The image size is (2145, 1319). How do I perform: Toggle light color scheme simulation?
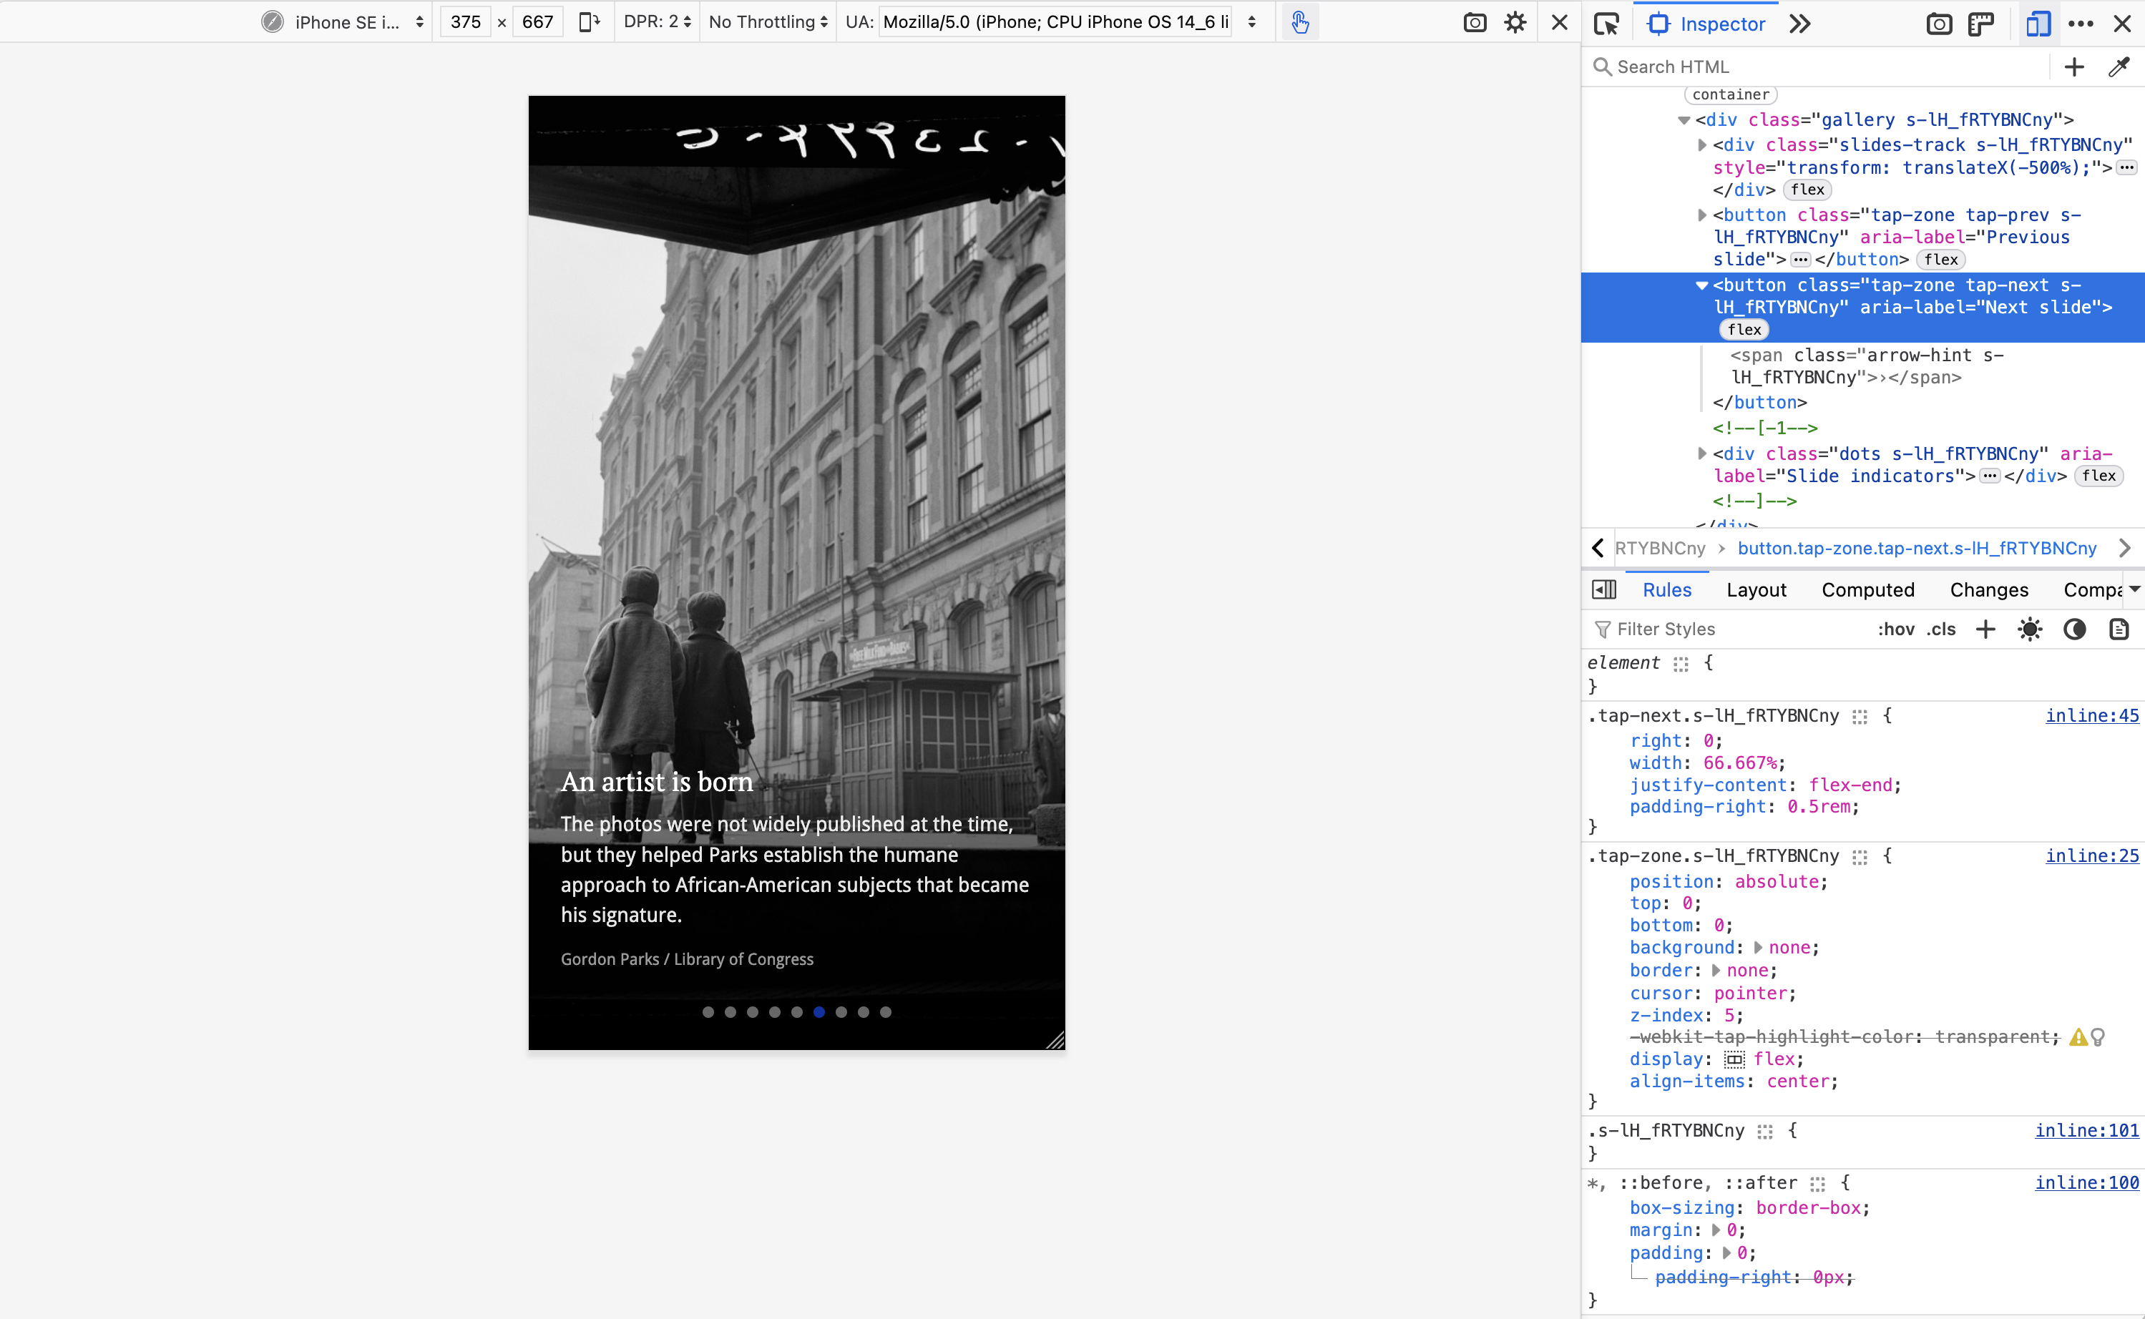2030,629
